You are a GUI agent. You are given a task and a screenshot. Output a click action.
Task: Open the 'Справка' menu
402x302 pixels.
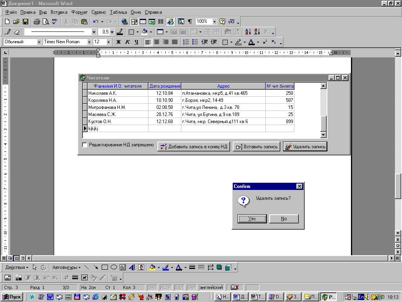[x=153, y=12]
